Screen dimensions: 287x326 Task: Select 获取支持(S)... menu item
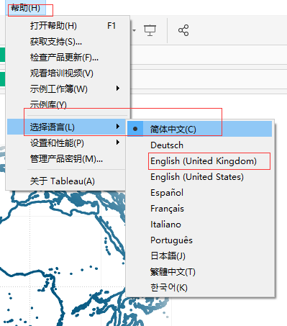tap(68, 42)
